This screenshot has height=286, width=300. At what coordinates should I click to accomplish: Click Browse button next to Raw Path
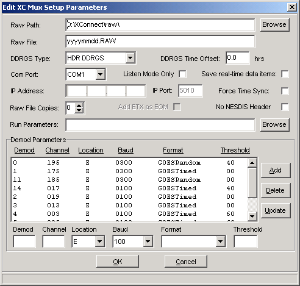(275, 25)
